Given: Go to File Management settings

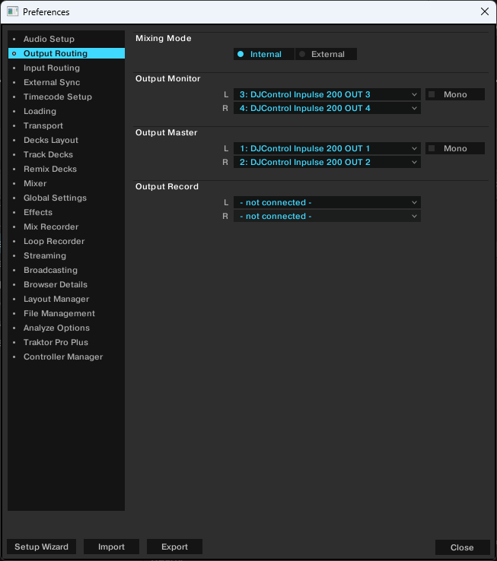Looking at the screenshot, I should [66, 313].
